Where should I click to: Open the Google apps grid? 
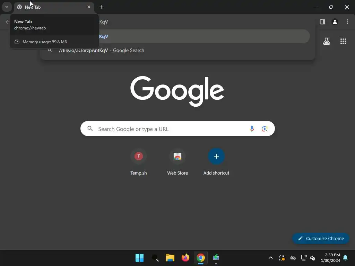point(343,41)
